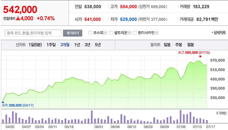228x130 pixels.
Task: Select the 1년 chart period
Action: pyautogui.click(x=77, y=45)
